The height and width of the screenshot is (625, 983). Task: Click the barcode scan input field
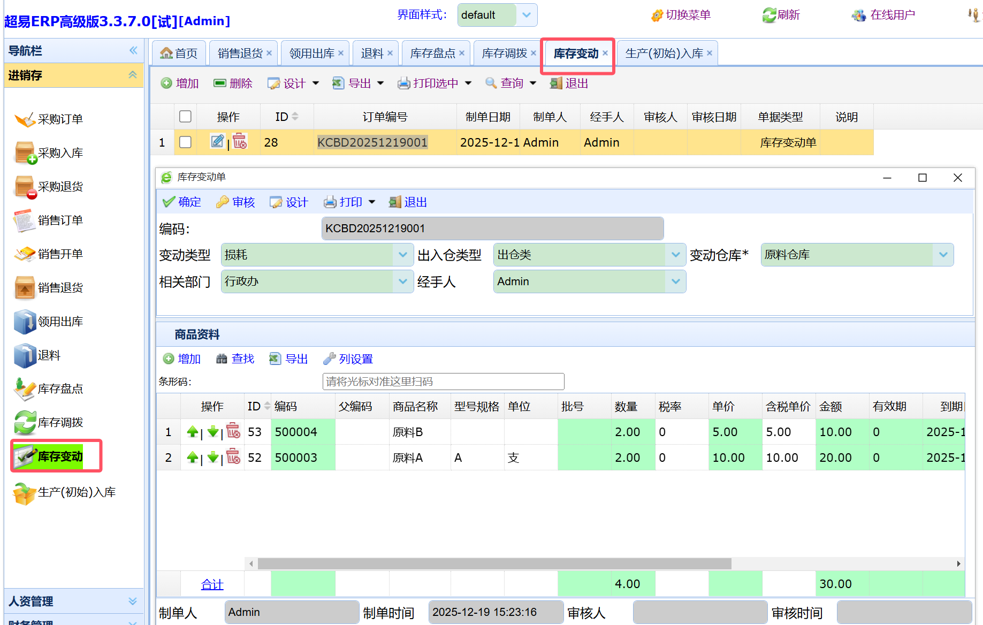pos(443,382)
